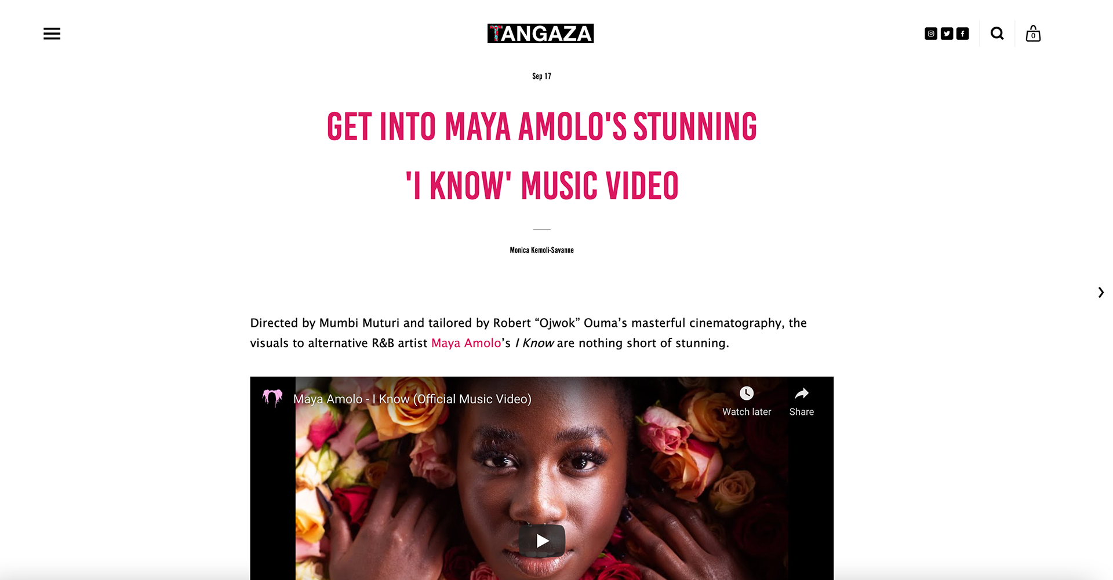The image size is (1113, 580).
Task: Click the 'I KNOW' MUSIC VIDEO heading line
Action: (541, 186)
